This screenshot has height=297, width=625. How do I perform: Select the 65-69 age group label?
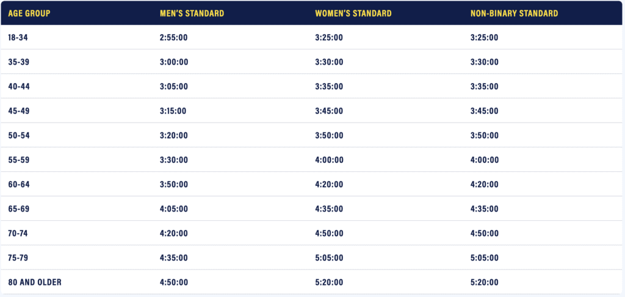[19, 209]
